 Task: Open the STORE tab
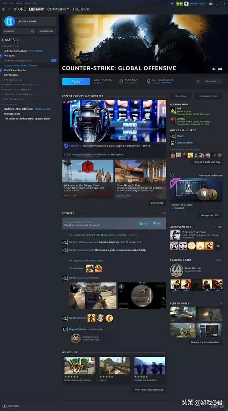click(x=20, y=9)
